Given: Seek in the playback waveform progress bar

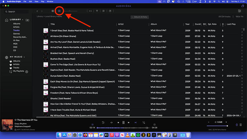Looking at the screenshot, I should [123, 128].
